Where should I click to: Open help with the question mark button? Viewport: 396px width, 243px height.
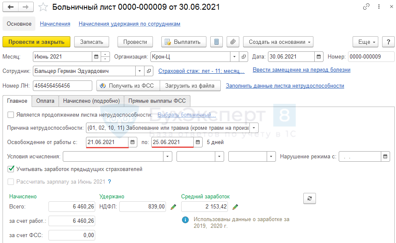point(388,42)
